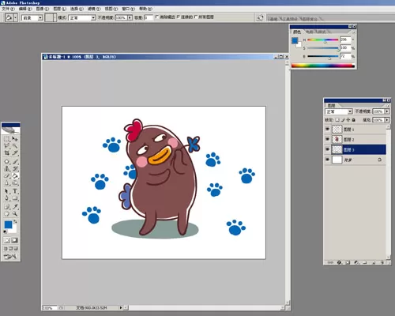Click the H hue slider in Color panel
Screen dimensions: 395x316
point(323,39)
